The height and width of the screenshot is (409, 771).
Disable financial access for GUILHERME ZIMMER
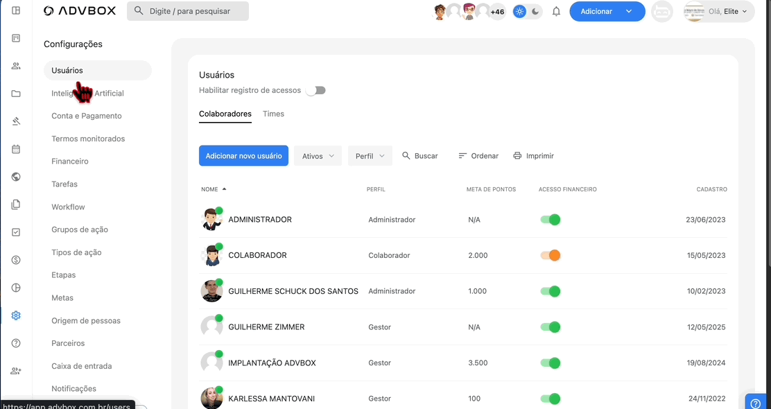pos(550,327)
